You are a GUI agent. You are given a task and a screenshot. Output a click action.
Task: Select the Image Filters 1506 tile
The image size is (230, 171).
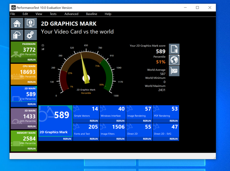(113, 130)
